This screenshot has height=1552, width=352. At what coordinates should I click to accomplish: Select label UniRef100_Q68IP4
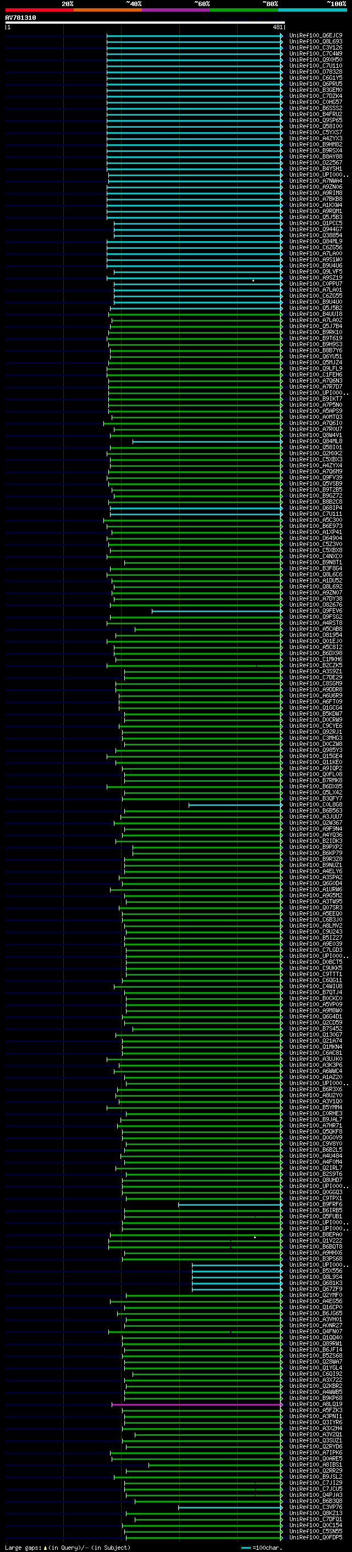pos(316,508)
